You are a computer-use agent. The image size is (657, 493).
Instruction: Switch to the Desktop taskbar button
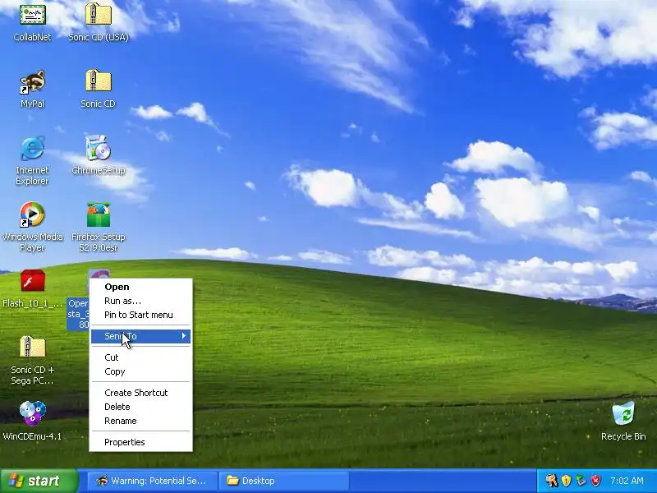click(x=283, y=481)
